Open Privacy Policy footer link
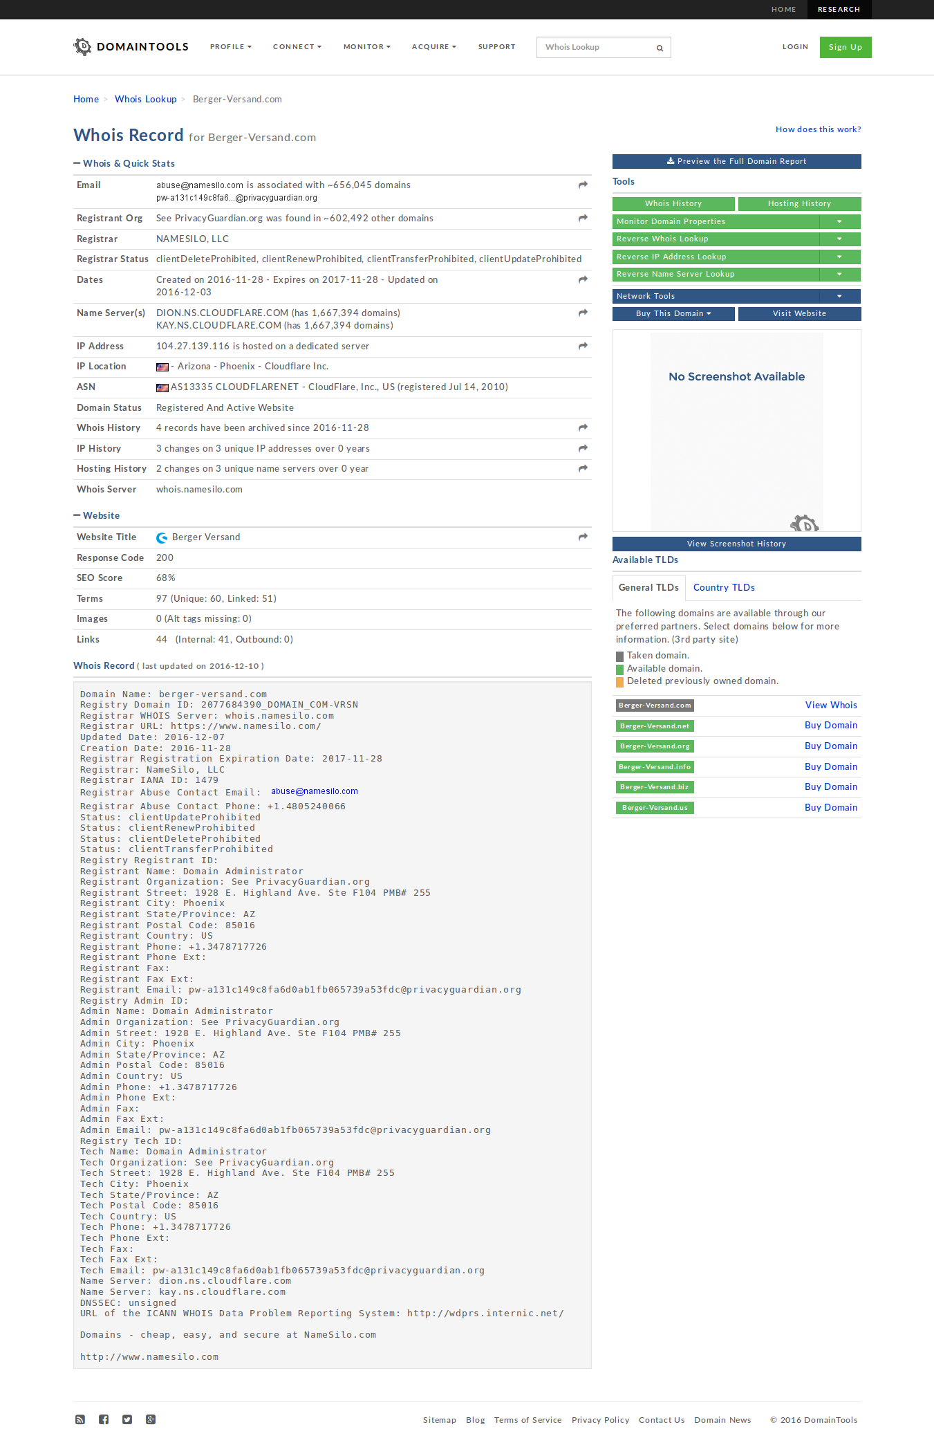 (600, 1420)
